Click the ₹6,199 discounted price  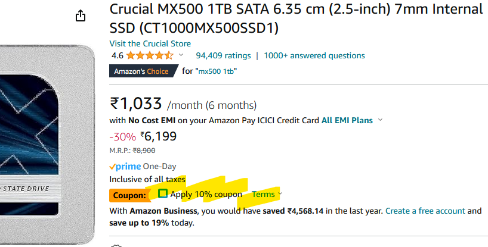(x=159, y=136)
